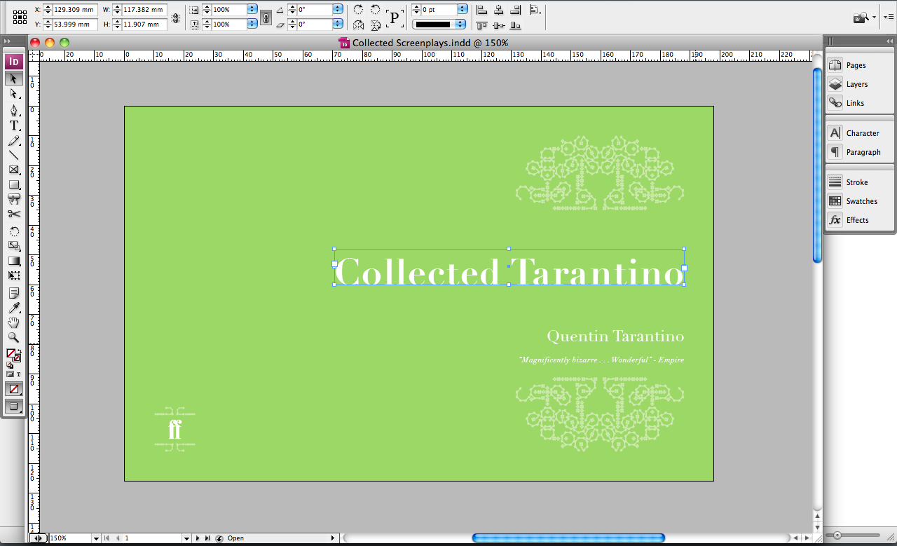
Task: Select the Zoom magnifier tool
Action: pos(14,337)
